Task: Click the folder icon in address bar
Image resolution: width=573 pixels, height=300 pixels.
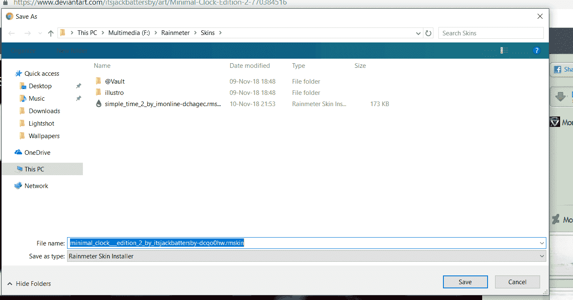Action: [63, 32]
